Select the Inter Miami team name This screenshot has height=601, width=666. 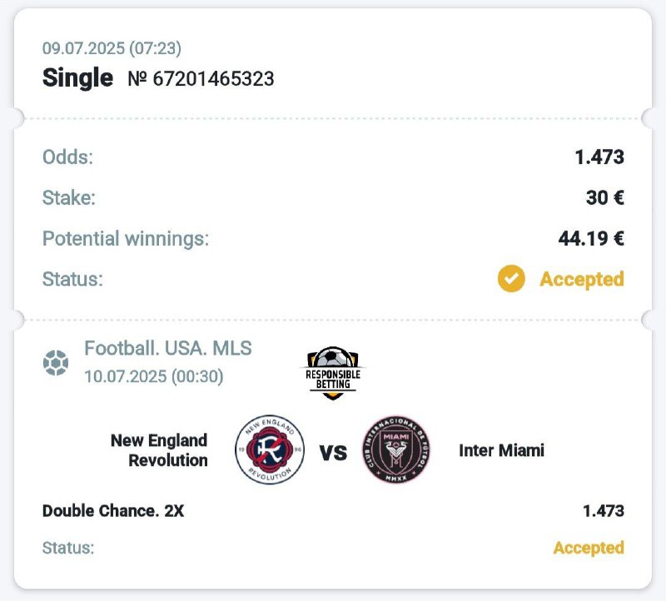tap(501, 450)
